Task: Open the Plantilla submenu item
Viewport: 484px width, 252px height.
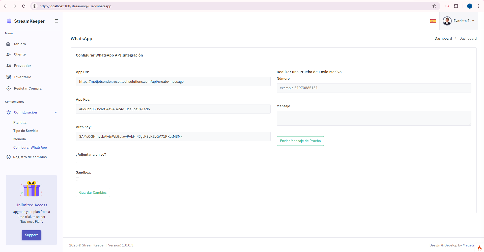Action: (x=20, y=123)
